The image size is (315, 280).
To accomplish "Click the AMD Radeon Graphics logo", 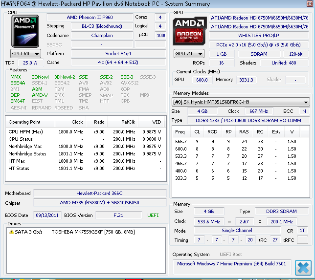I will (189, 31).
